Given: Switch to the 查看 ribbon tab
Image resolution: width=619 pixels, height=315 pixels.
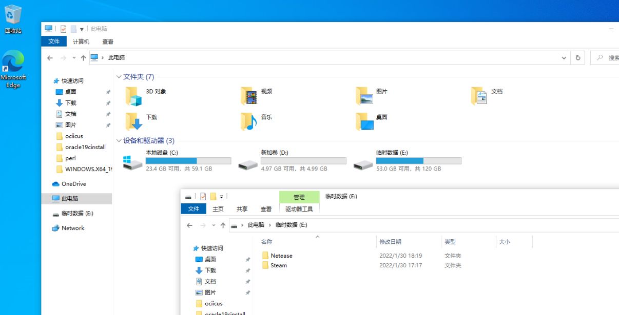Looking at the screenshot, I should coord(107,41).
